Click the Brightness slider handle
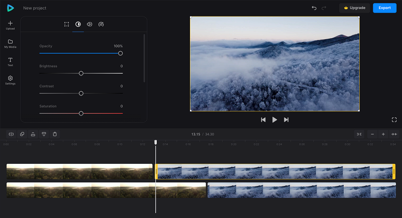This screenshot has width=402, height=218. pyautogui.click(x=81, y=73)
